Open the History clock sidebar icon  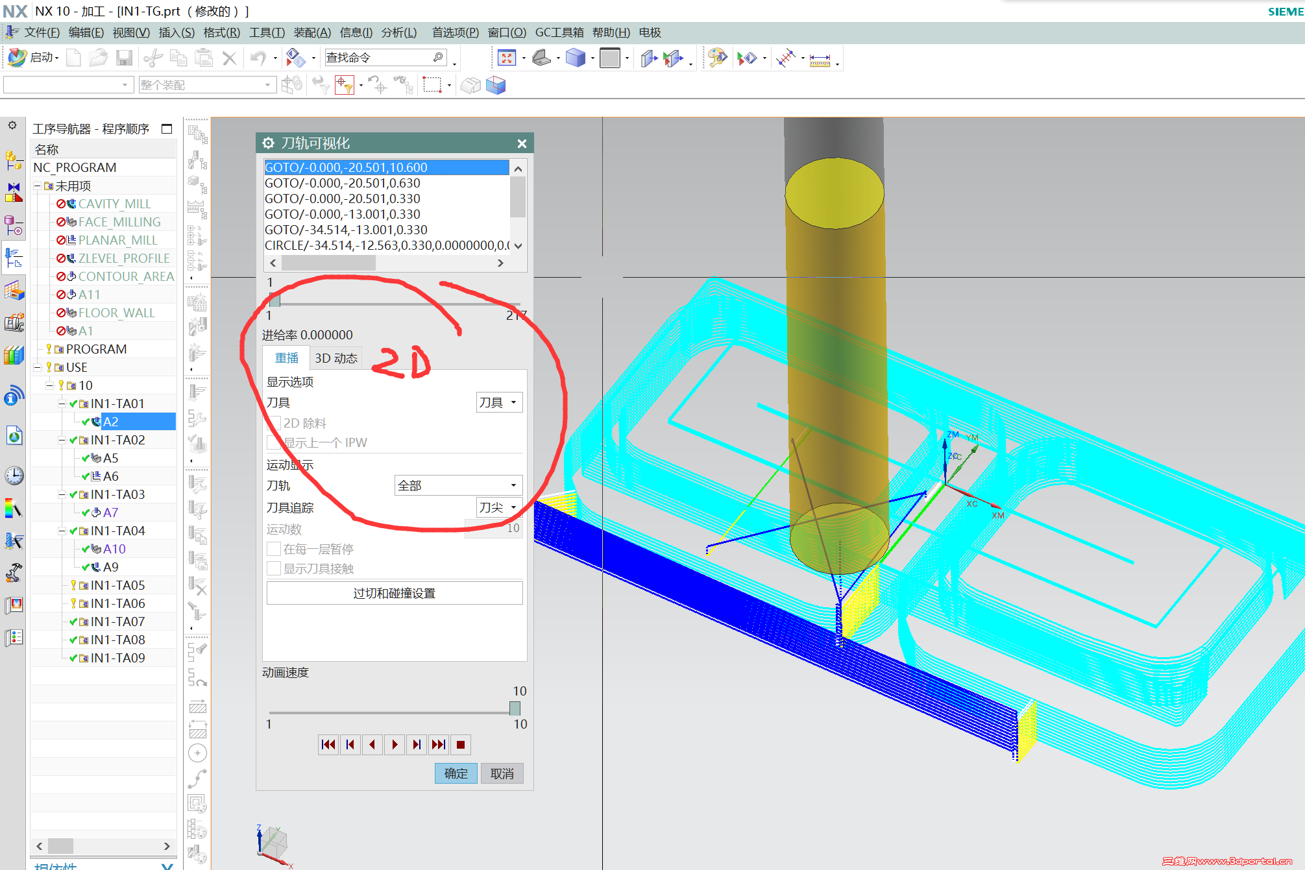pos(14,476)
